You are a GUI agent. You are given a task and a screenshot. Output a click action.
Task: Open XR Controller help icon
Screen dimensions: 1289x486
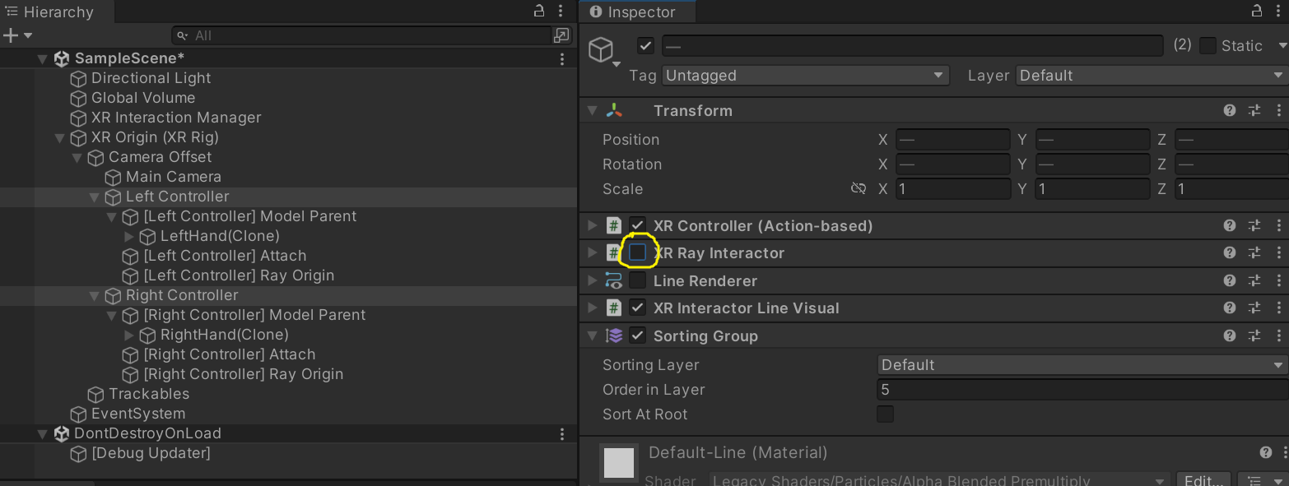pos(1229,225)
